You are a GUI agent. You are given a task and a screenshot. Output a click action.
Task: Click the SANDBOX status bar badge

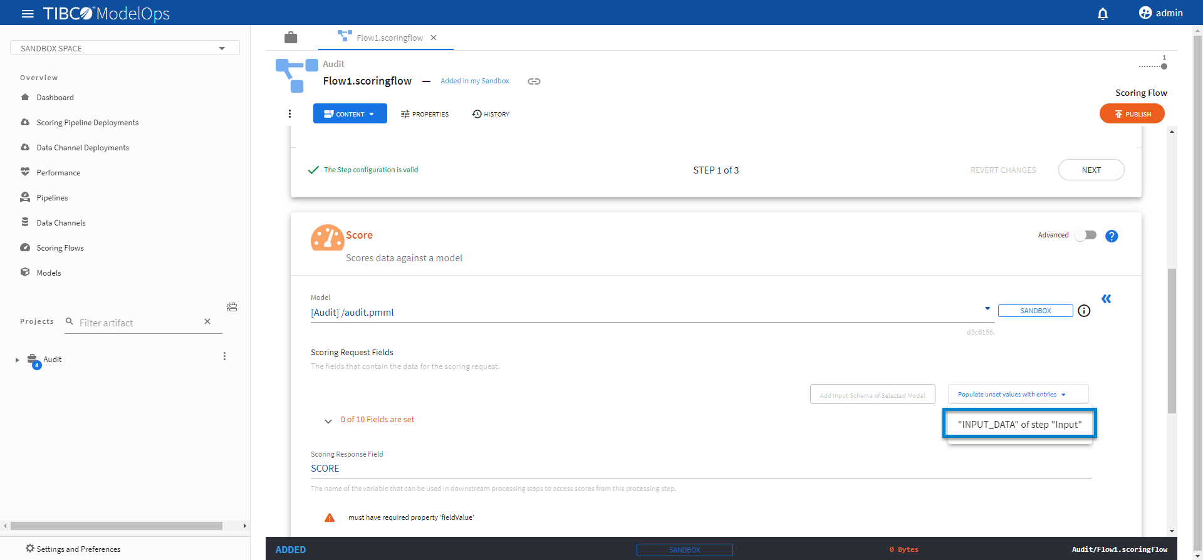pos(684,550)
